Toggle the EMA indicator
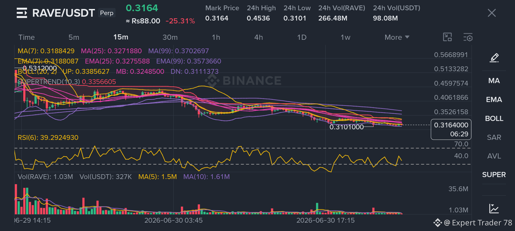The image size is (515, 231). 494,100
